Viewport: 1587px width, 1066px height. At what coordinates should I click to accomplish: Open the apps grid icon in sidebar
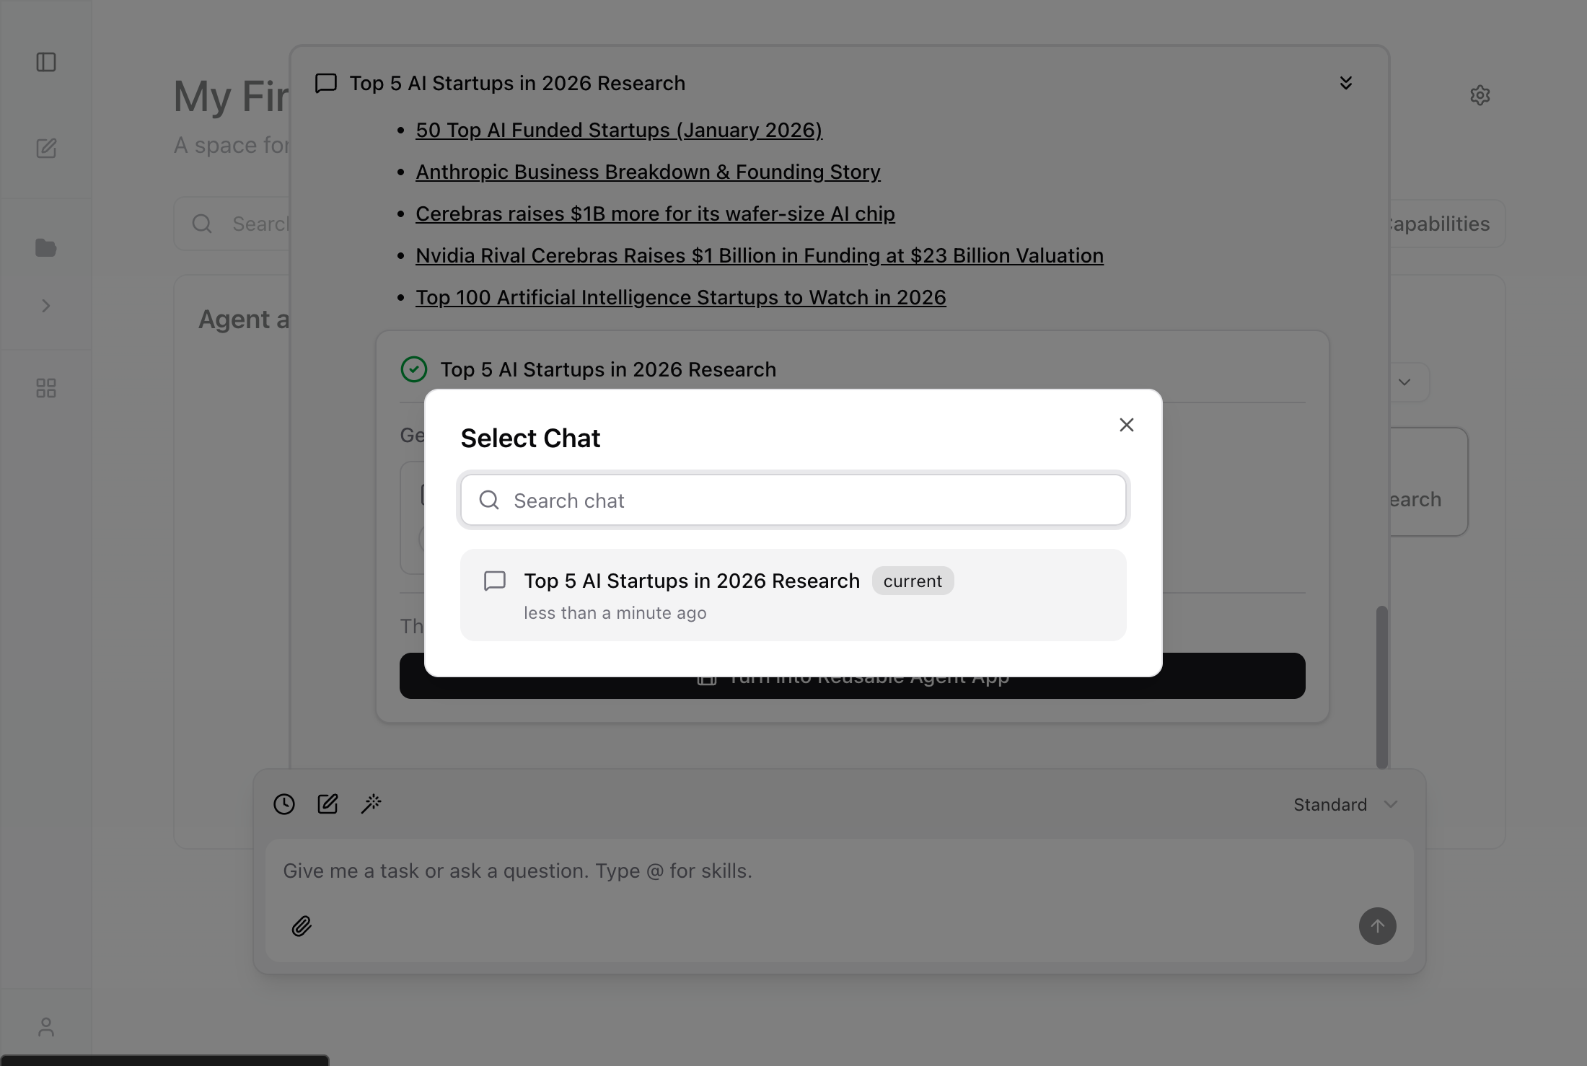46,388
